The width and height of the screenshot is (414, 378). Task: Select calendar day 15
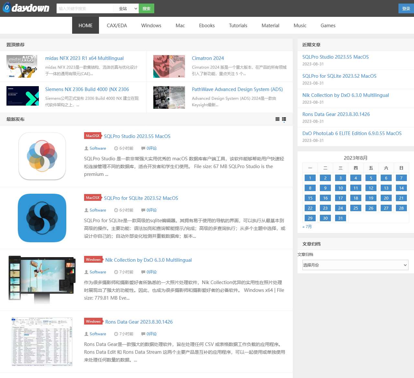pyautogui.click(x=310, y=198)
